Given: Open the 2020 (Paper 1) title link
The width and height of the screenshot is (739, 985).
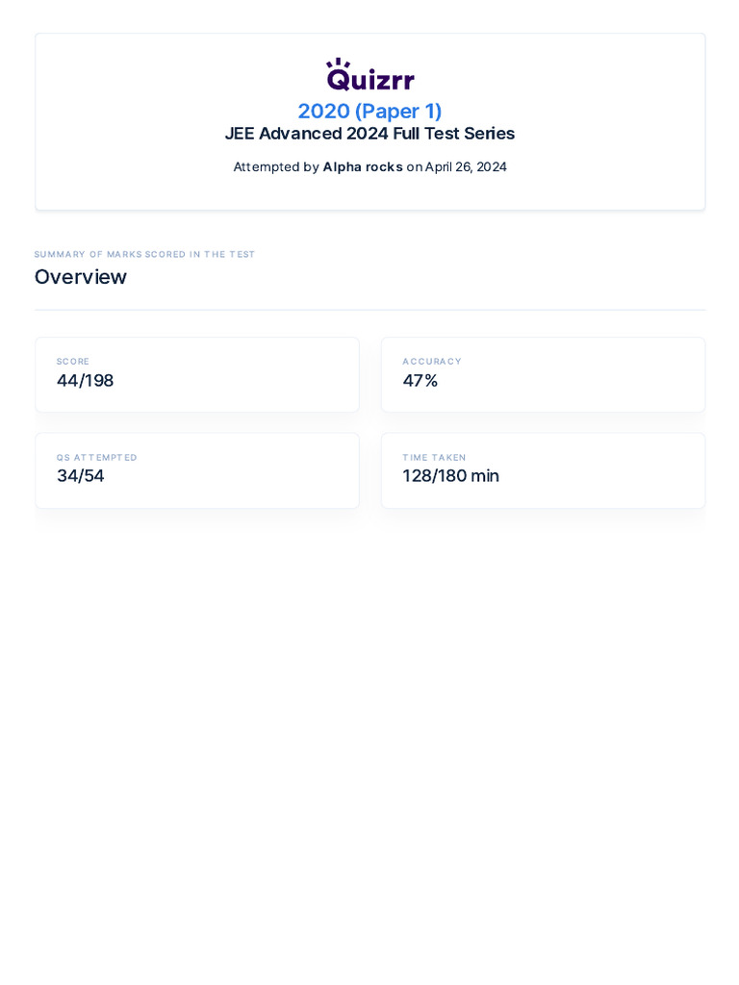Looking at the screenshot, I should 369,111.
